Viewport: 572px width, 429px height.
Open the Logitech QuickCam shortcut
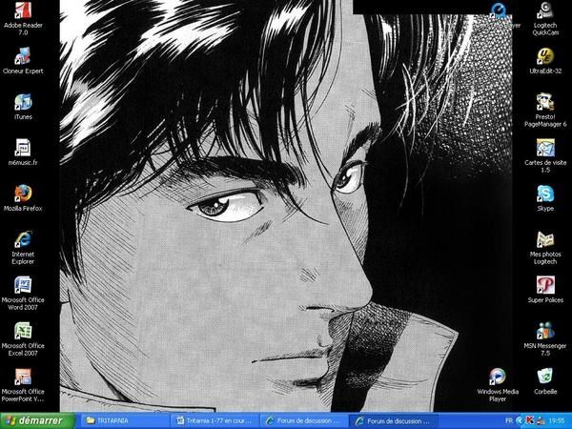545,19
